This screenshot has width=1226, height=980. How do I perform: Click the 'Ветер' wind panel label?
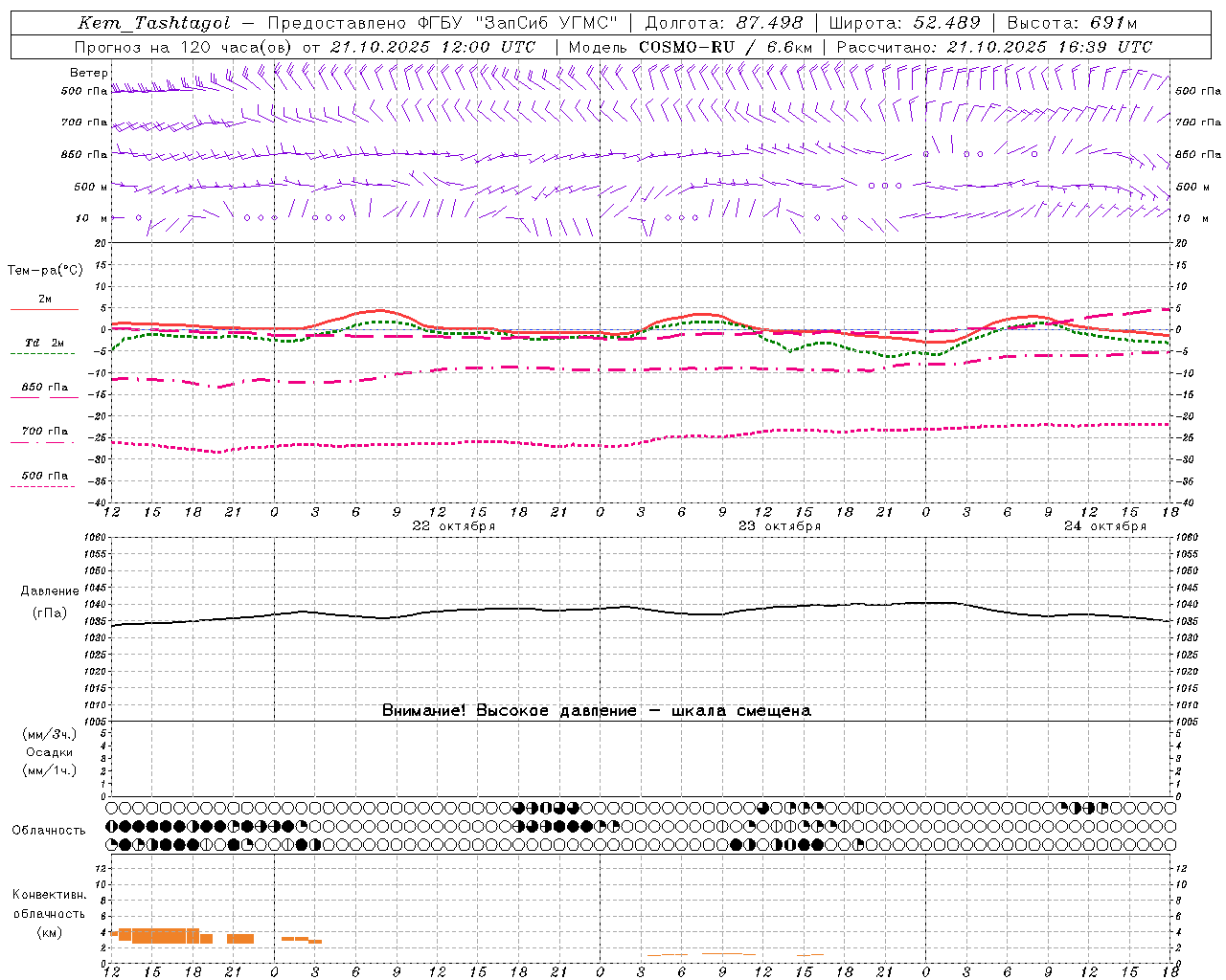pyautogui.click(x=89, y=73)
